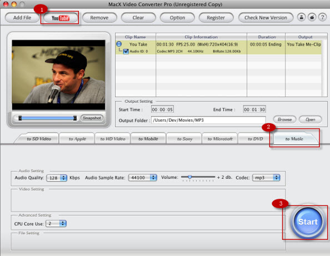Click the You Take Me-Clip output cell

pos(304,44)
